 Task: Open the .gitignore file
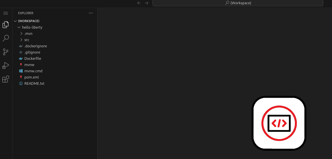click(55, 52)
